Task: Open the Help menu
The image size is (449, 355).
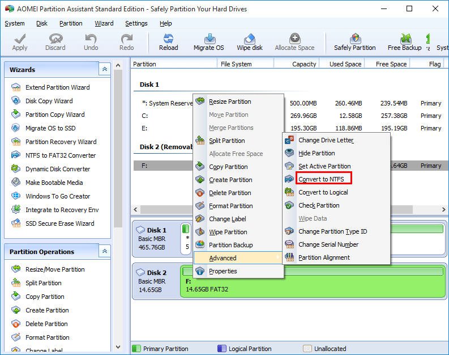Action: click(x=165, y=23)
